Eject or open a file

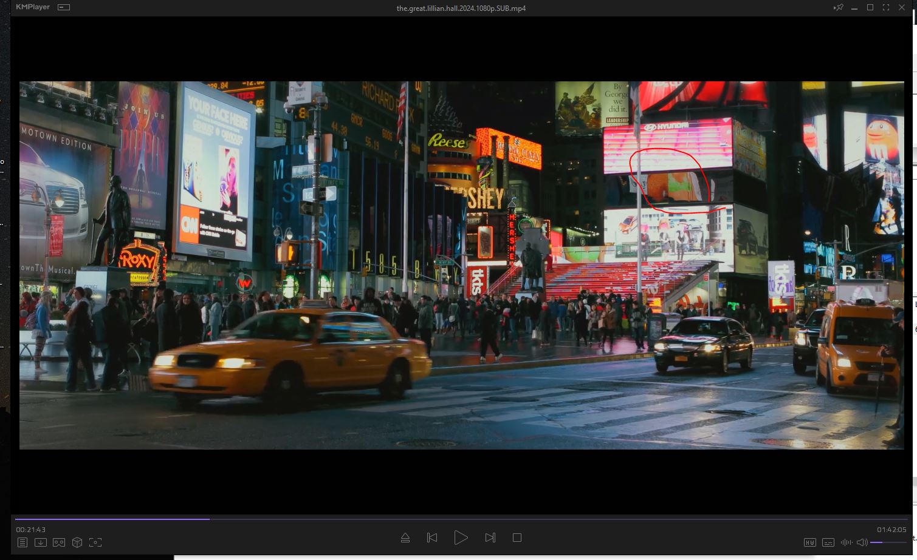pyautogui.click(x=405, y=538)
